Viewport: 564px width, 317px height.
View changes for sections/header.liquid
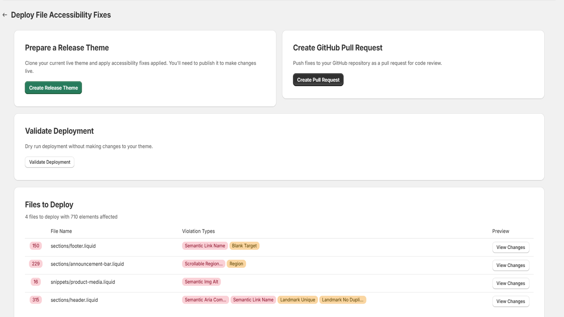tap(510, 301)
